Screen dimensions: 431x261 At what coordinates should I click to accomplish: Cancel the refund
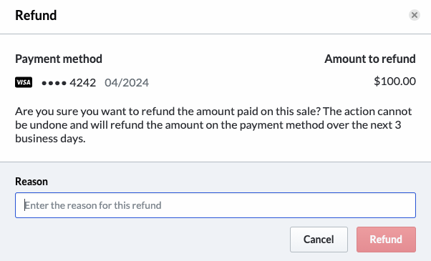319,240
